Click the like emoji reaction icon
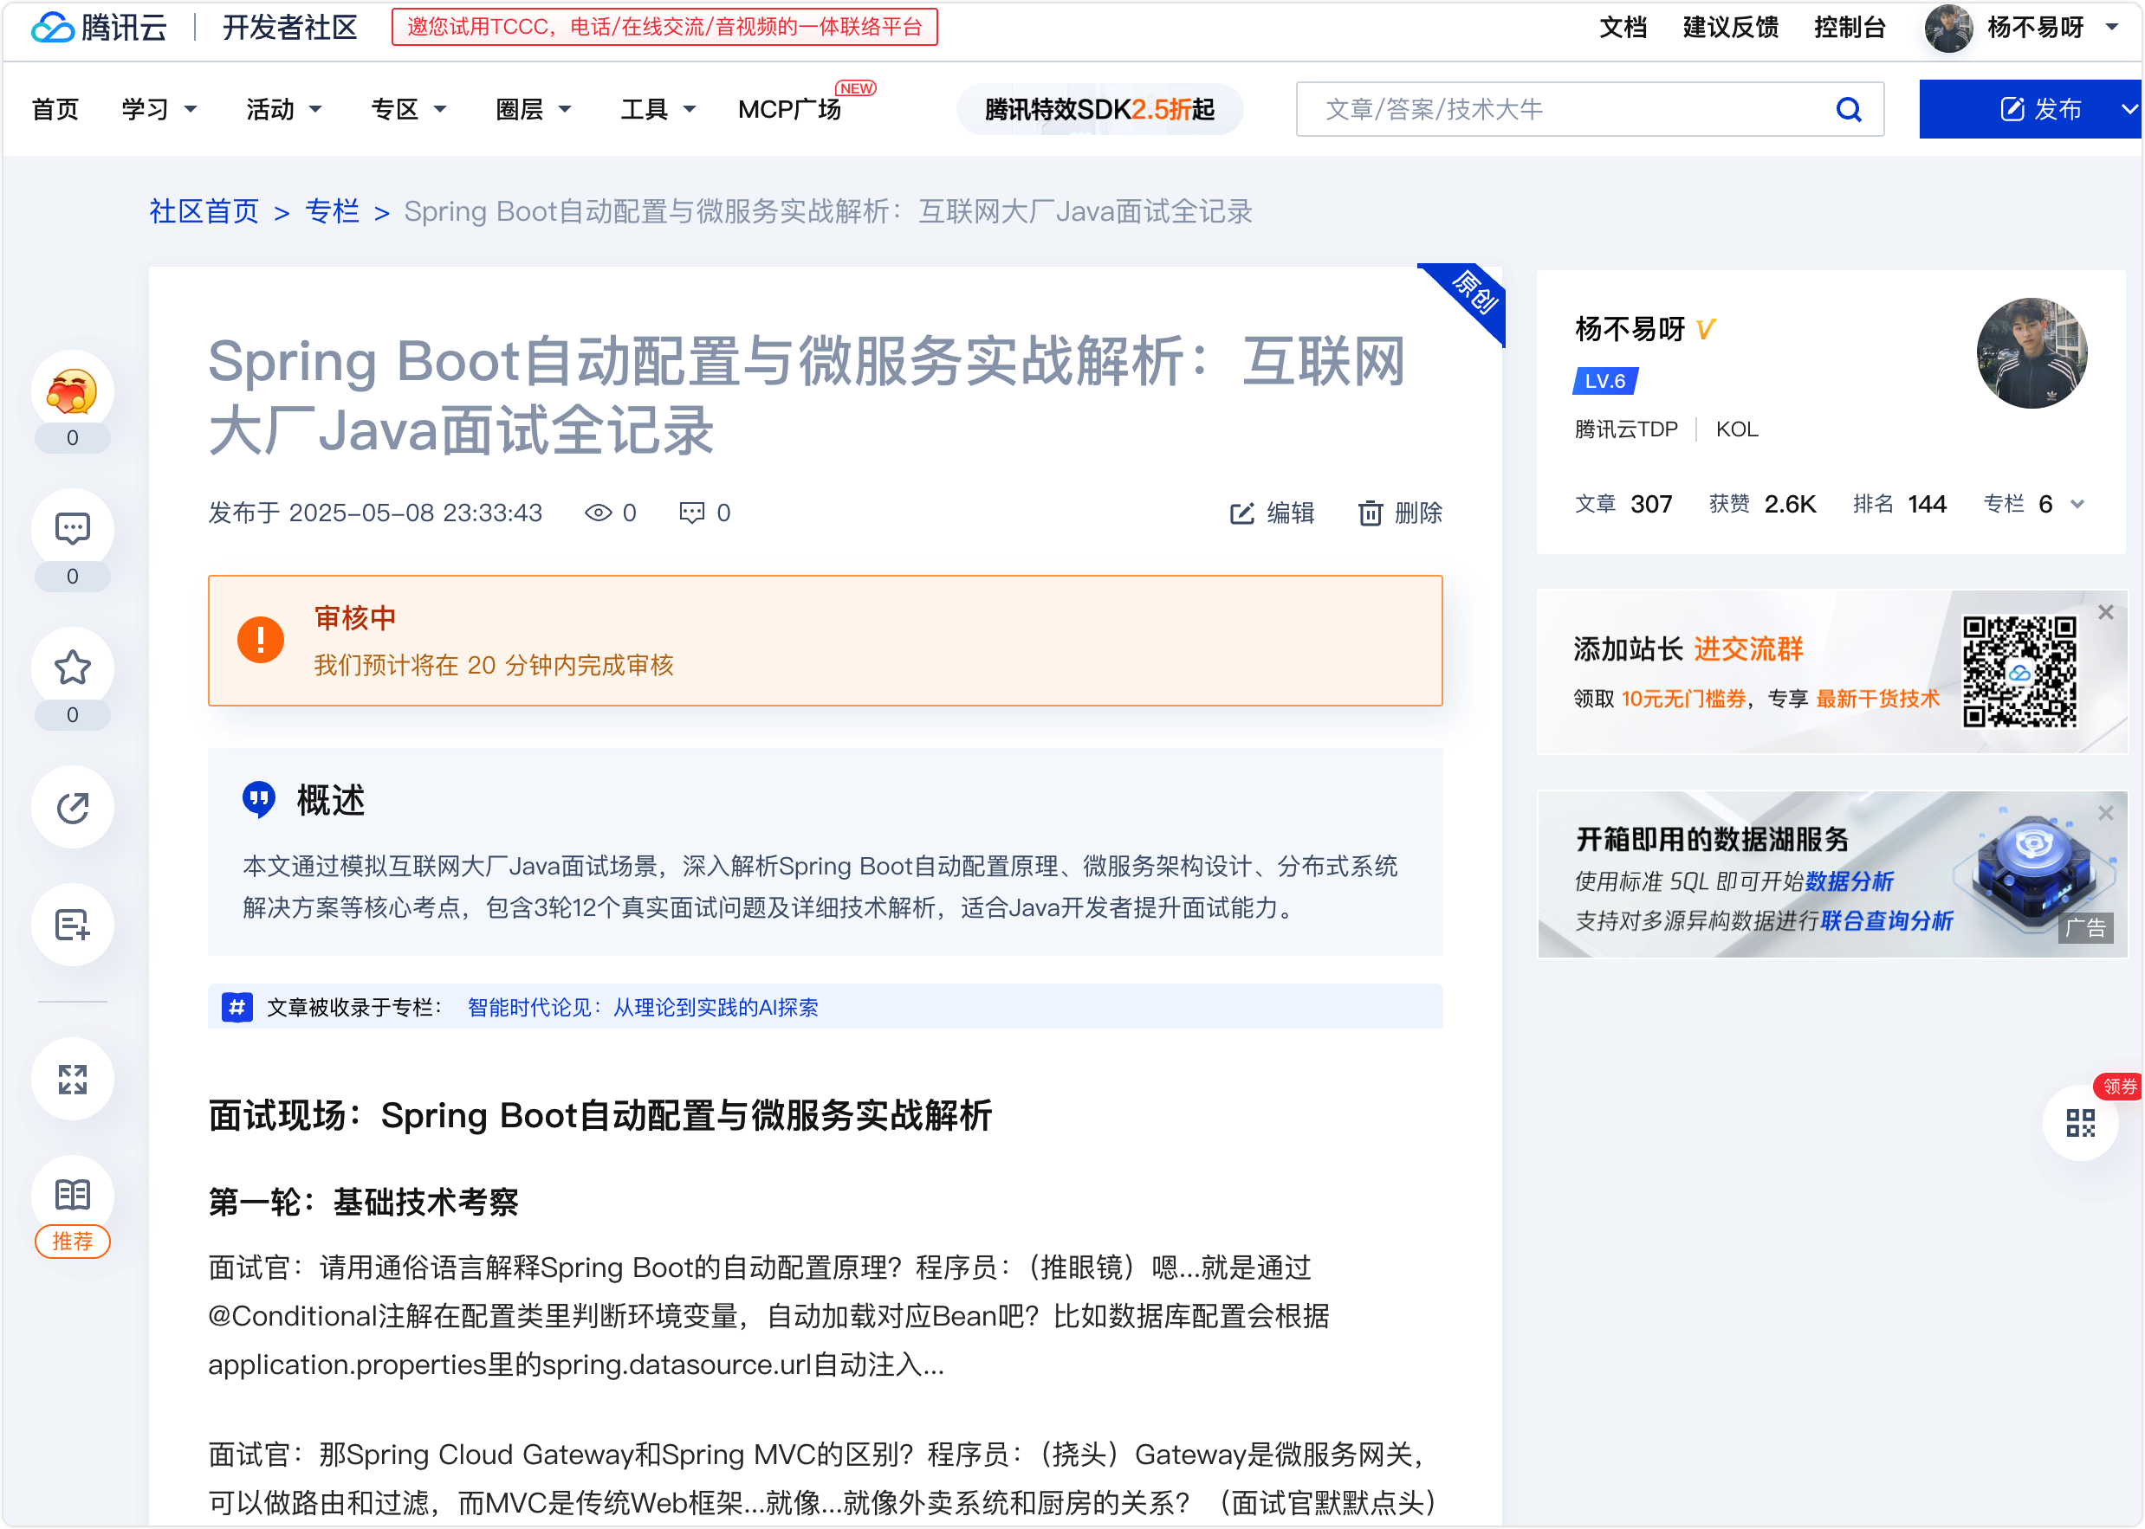The width and height of the screenshot is (2145, 1529). click(x=73, y=391)
